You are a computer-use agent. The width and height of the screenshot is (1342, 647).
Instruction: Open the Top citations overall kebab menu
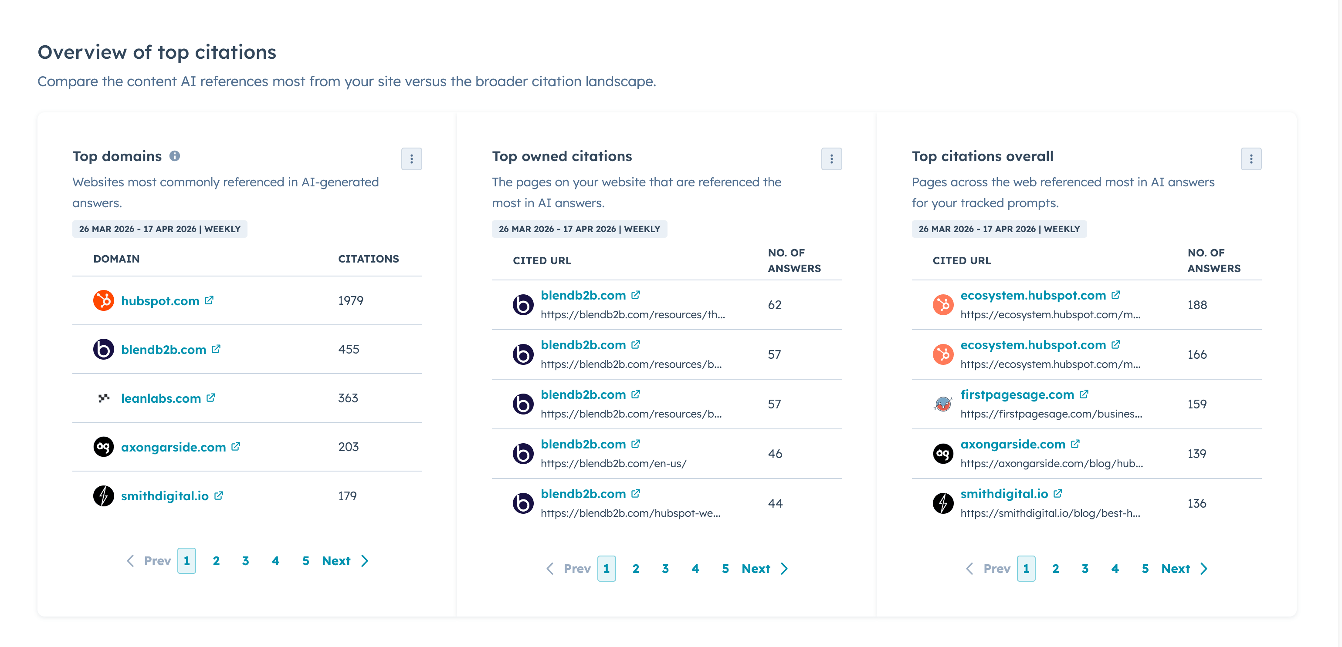1252,159
